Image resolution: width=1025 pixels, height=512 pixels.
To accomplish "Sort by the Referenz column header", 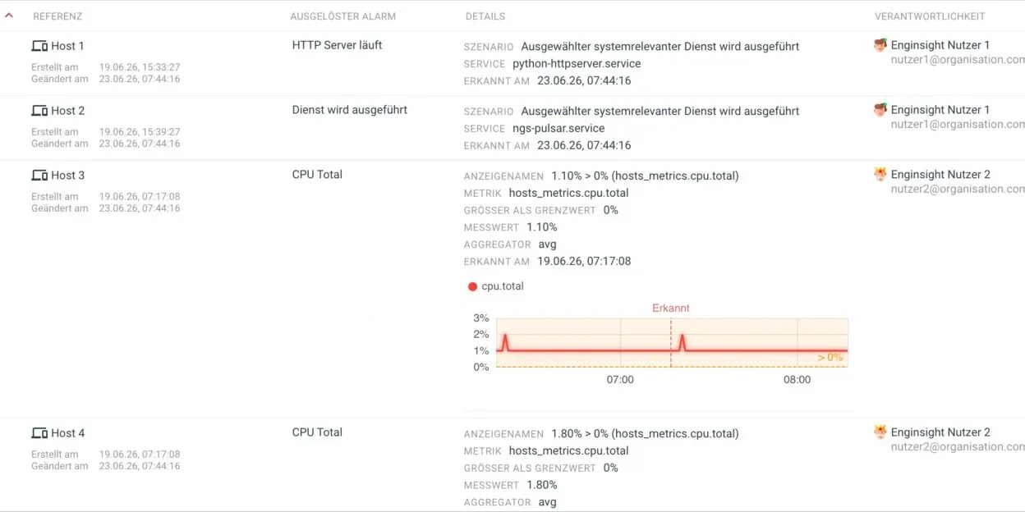I will coord(57,16).
